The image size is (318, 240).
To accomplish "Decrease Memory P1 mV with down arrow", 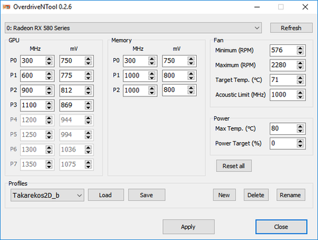I will (191, 78).
